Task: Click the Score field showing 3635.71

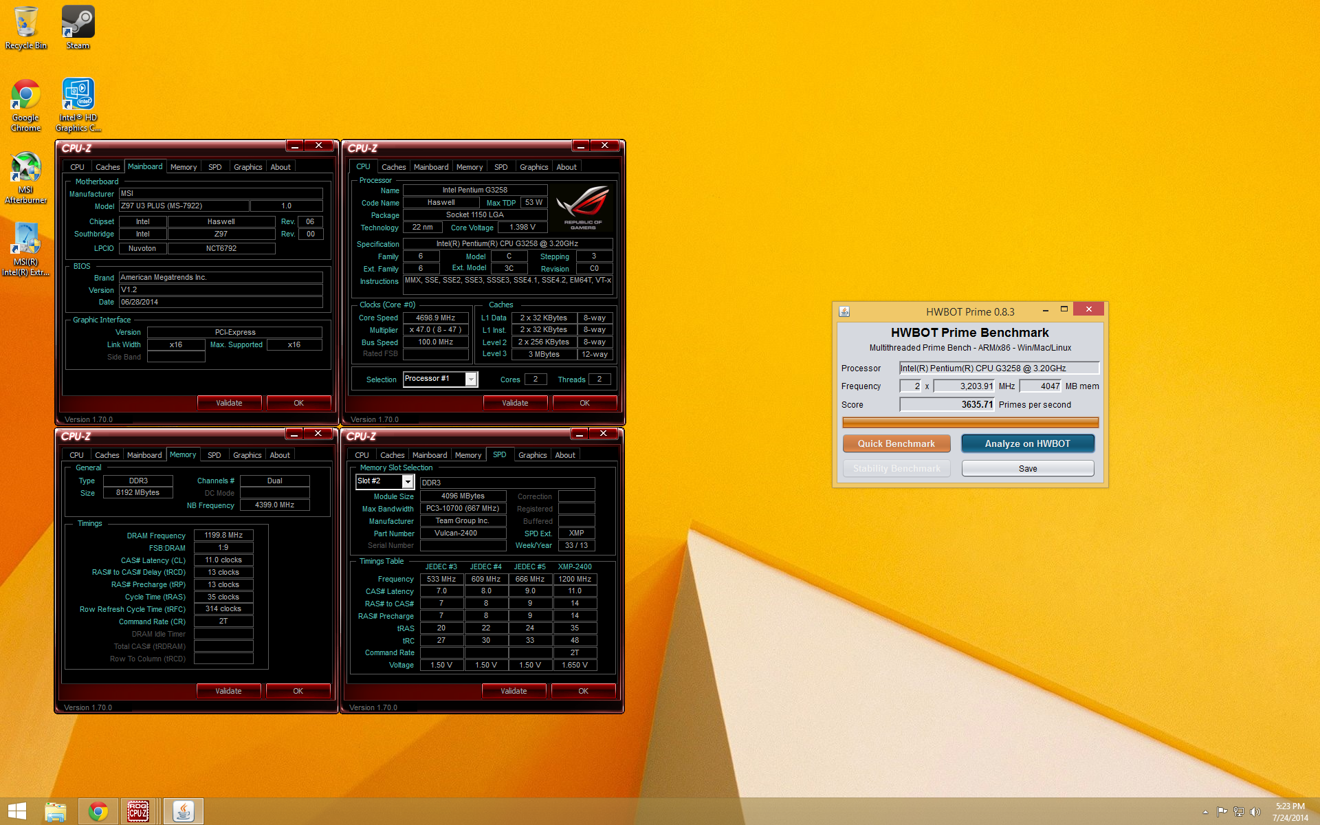Action: click(947, 405)
